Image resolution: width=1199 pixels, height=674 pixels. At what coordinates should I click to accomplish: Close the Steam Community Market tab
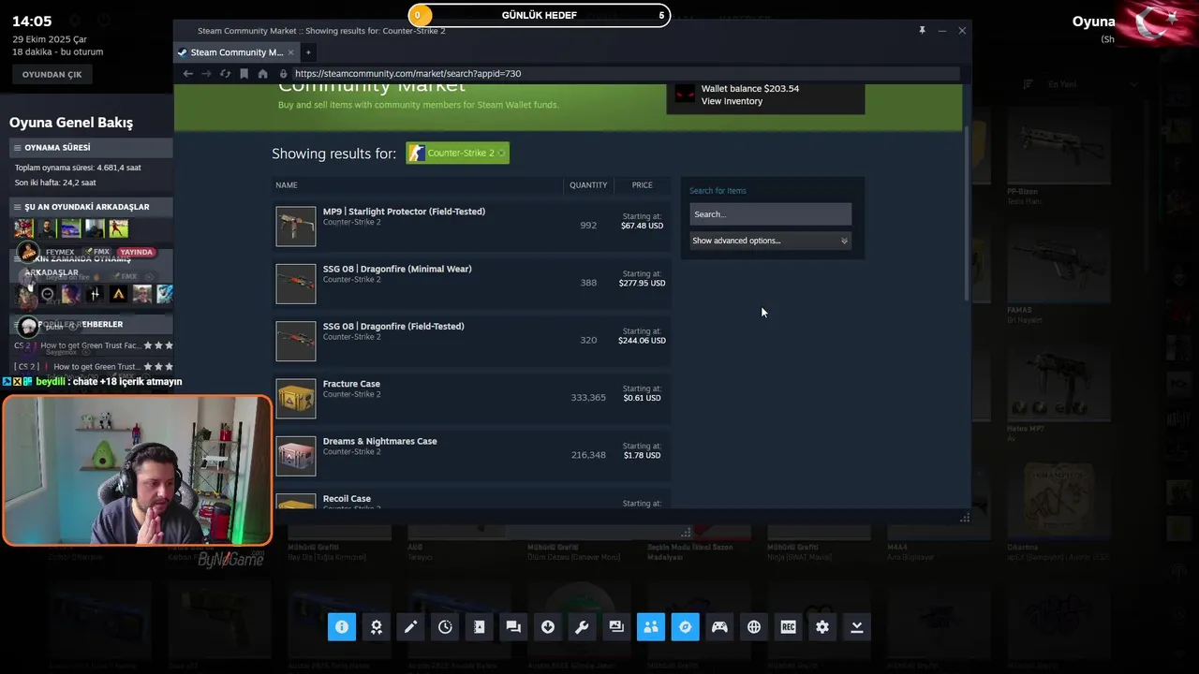point(290,52)
